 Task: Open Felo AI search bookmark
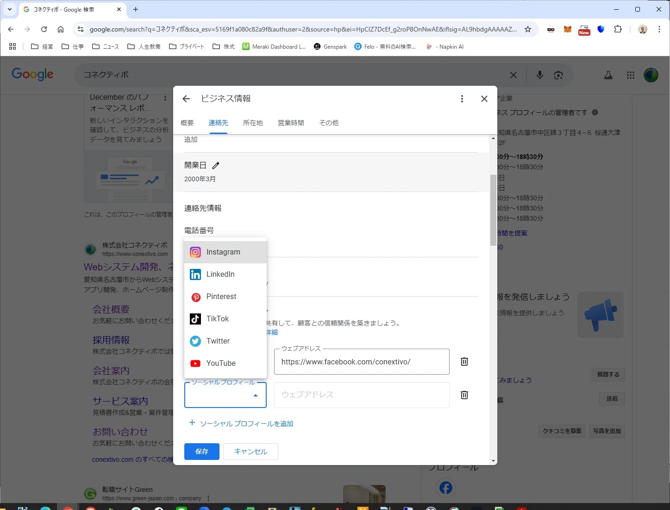pos(385,46)
